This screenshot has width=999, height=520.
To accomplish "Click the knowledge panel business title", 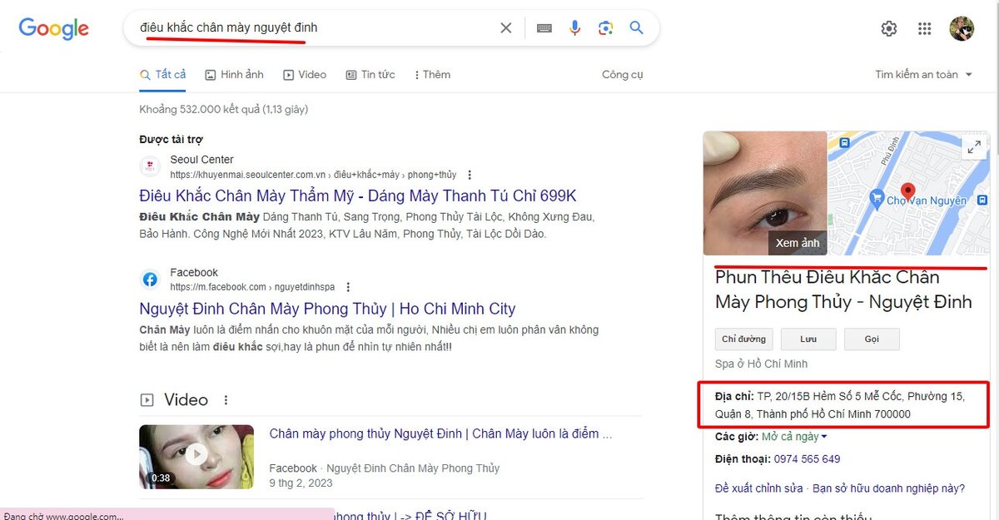I will tap(843, 290).
